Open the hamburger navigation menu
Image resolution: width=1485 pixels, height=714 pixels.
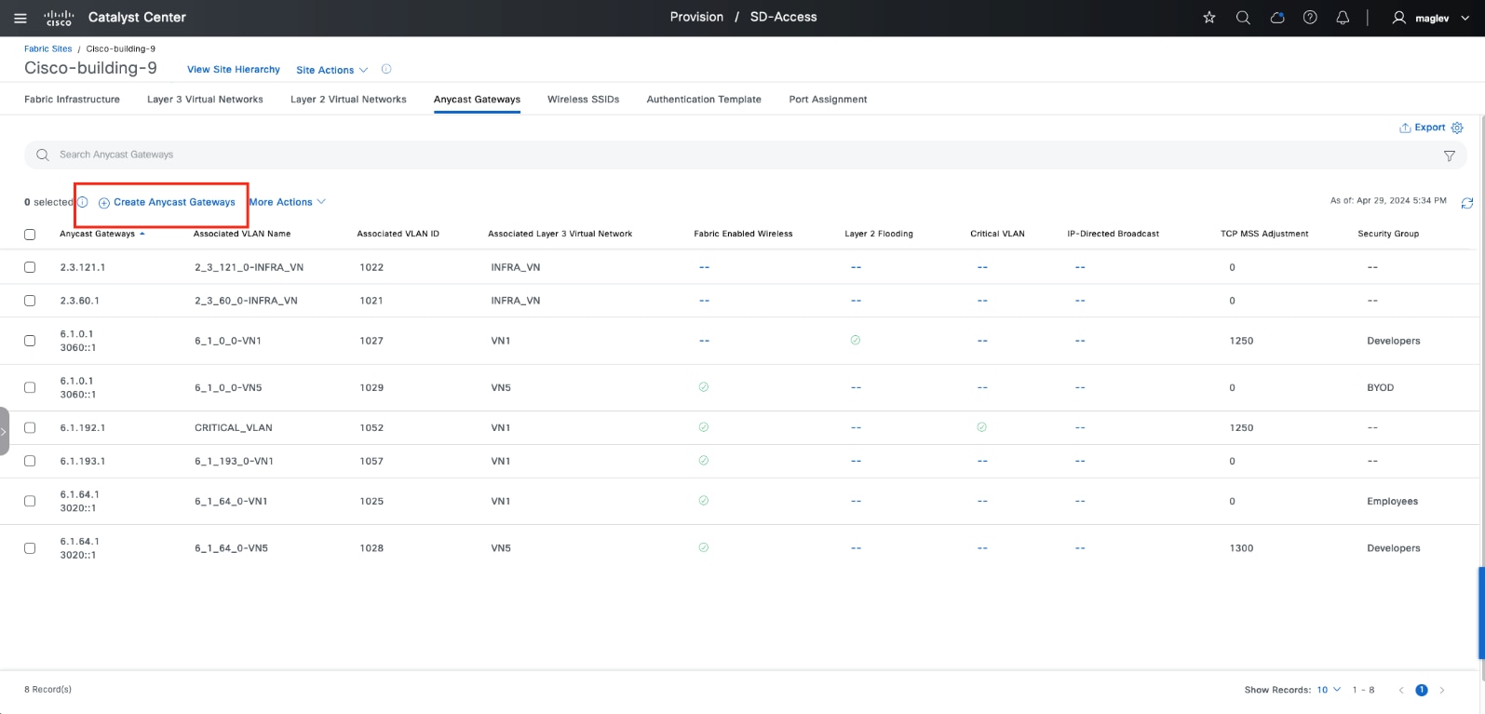pyautogui.click(x=20, y=18)
